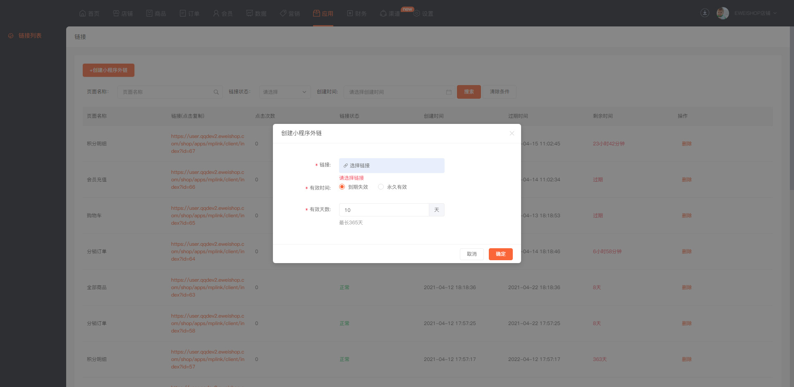Select the 永久有效 radio option

[381, 187]
